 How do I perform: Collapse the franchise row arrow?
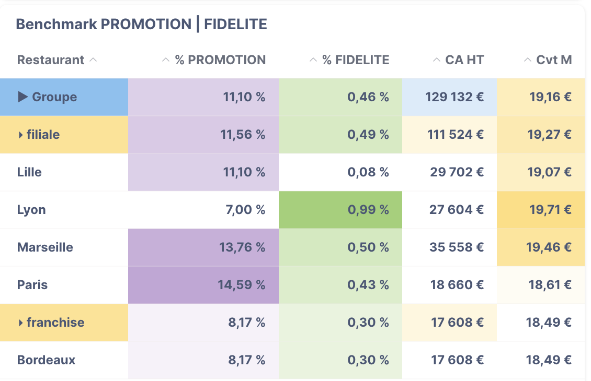tap(21, 323)
